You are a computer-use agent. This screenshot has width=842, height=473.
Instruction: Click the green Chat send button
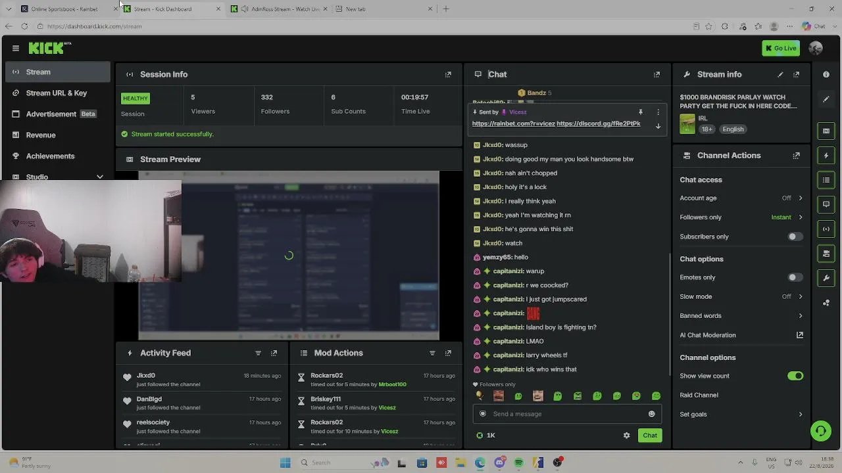pos(650,436)
